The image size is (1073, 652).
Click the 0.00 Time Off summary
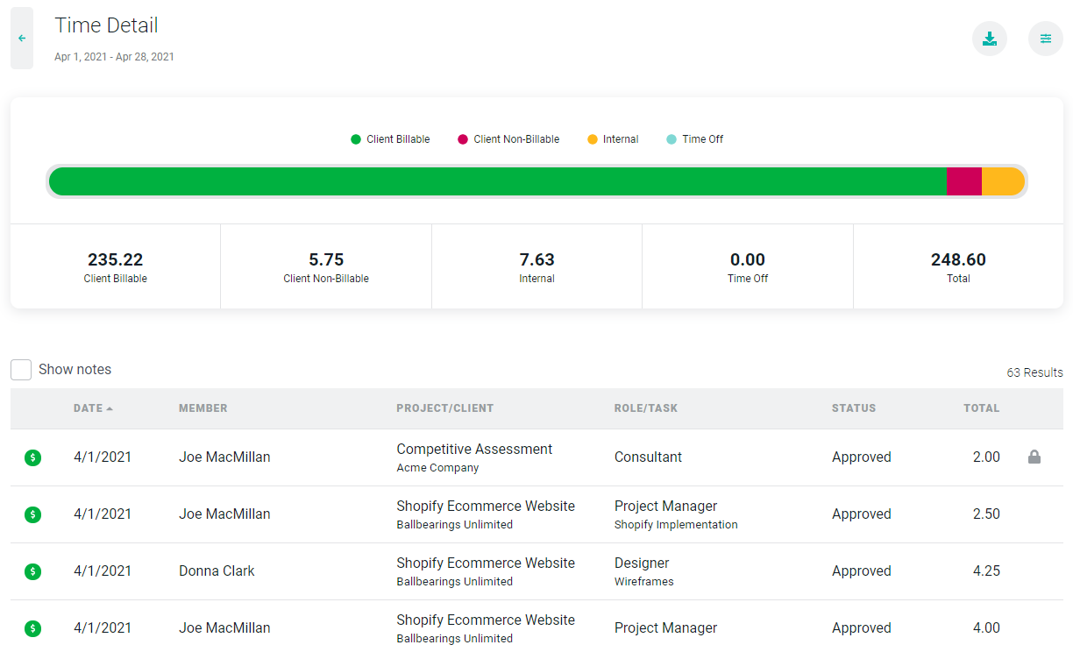point(748,266)
